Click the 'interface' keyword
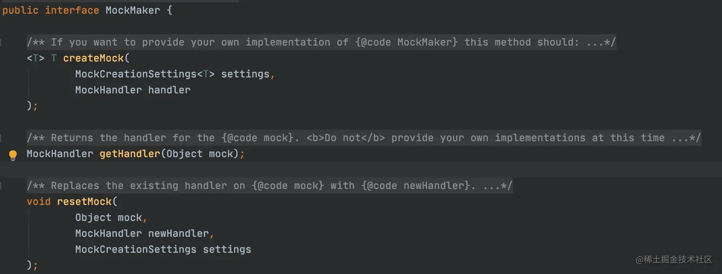Viewport: 722px width, 274px height. coord(72,10)
